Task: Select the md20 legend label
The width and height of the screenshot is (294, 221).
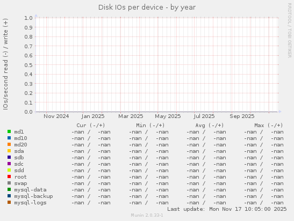Action: point(20,145)
